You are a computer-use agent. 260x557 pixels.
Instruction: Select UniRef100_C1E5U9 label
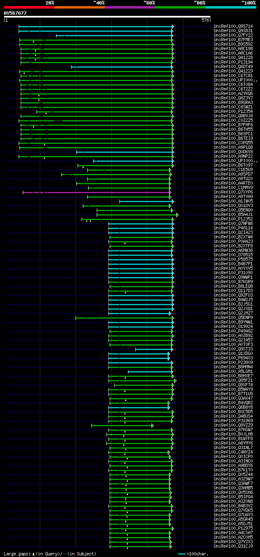pos(233,170)
